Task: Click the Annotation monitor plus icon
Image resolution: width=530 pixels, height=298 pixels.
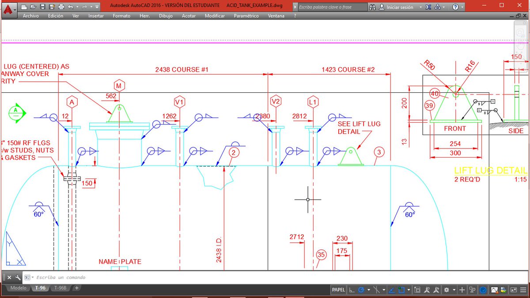Action: point(462,290)
